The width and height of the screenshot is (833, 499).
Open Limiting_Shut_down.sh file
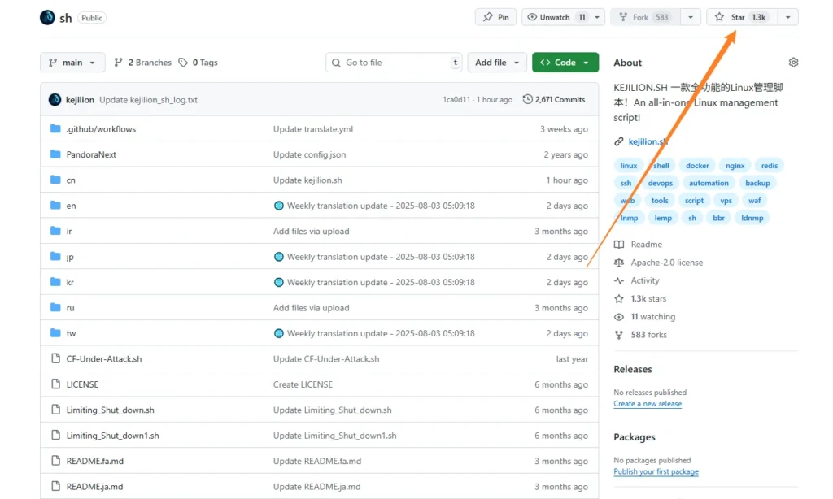point(110,410)
